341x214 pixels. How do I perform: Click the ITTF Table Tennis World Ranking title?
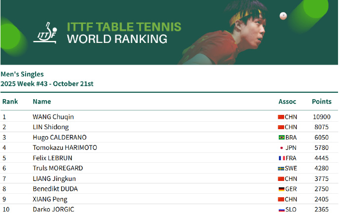(124, 33)
